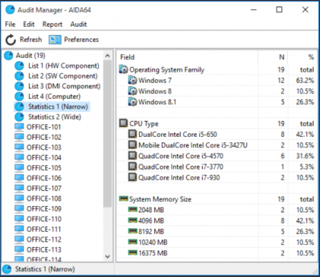Viewport: 320px width, 277px height.
Task: Select List 3 (DMI Component)
Action: point(64,86)
